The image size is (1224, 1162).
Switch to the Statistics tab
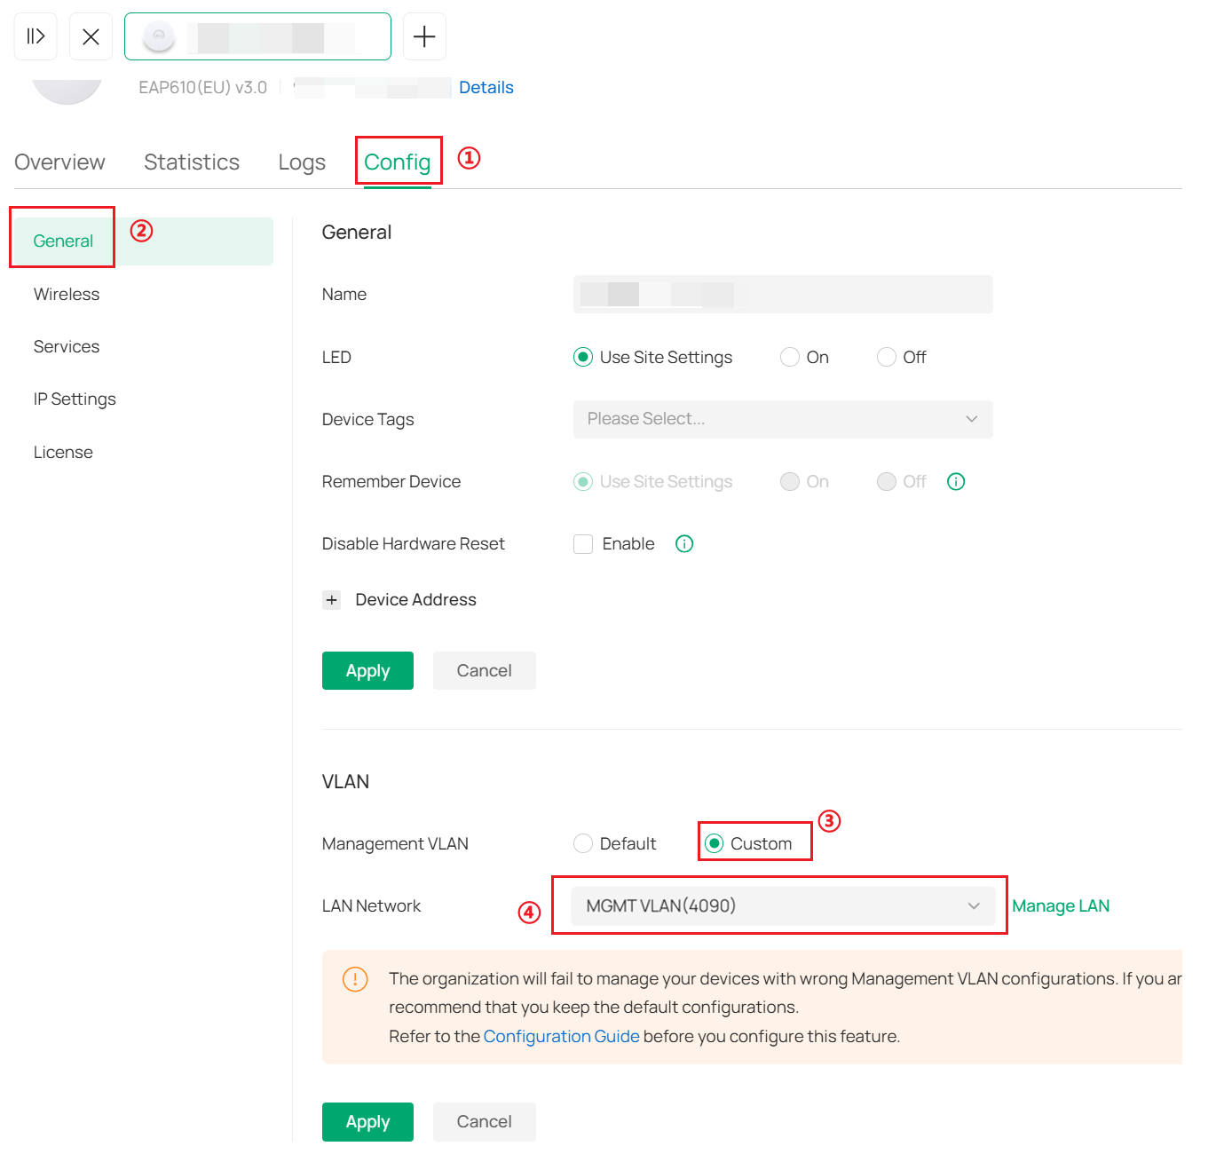coord(192,162)
